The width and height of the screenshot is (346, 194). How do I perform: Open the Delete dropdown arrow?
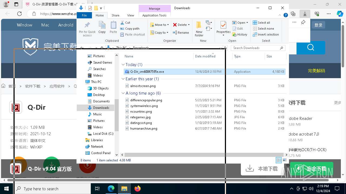pos(189,25)
